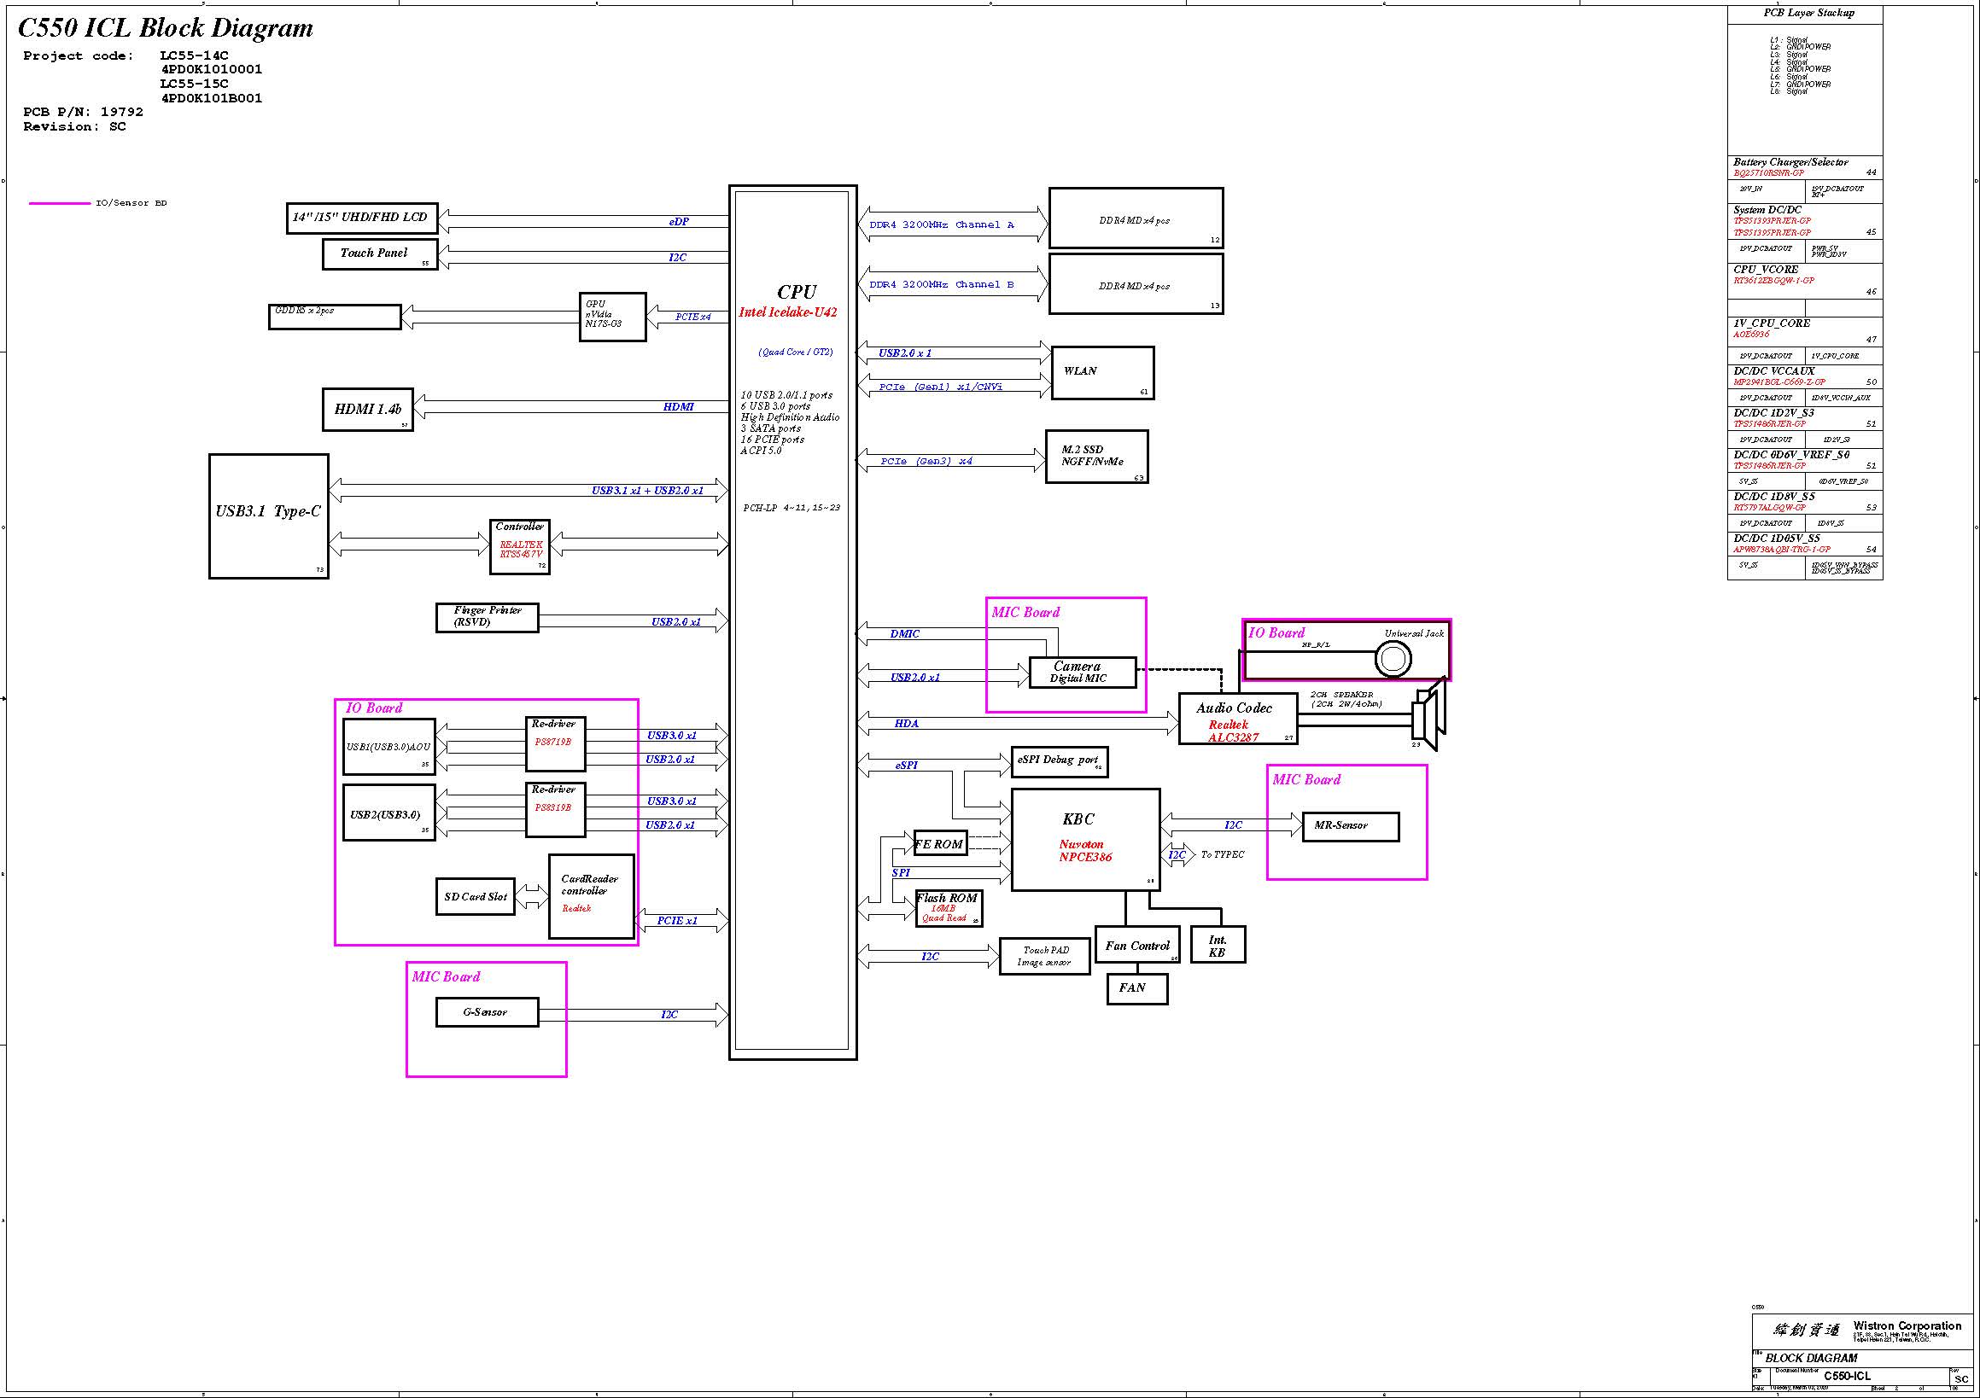
Task: Click the WLAN block
Action: (x=1102, y=372)
